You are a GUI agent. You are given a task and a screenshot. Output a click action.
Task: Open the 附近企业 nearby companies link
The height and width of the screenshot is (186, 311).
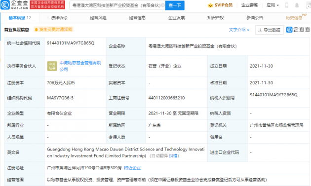click(132, 168)
